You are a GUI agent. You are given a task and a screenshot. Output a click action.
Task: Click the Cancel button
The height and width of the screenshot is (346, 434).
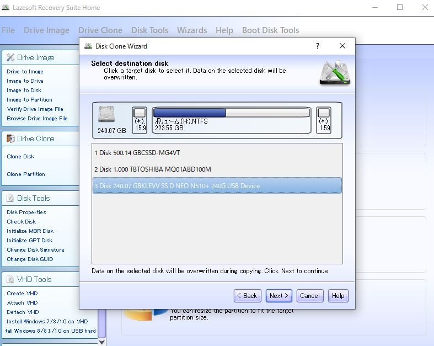[x=310, y=296]
